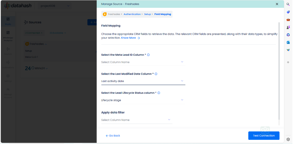Click the Sources page heading
This screenshot has width=293, height=144.
(x=35, y=22)
